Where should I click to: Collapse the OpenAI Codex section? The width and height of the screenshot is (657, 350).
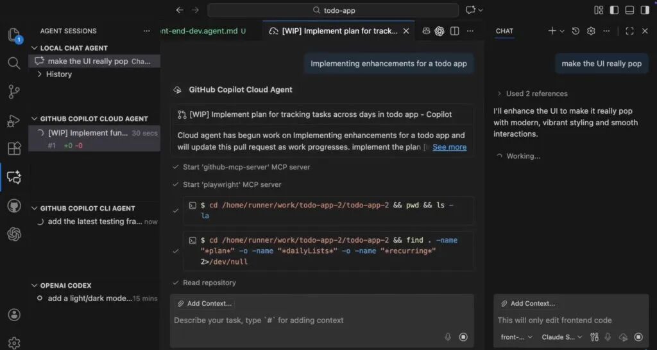pos(35,285)
